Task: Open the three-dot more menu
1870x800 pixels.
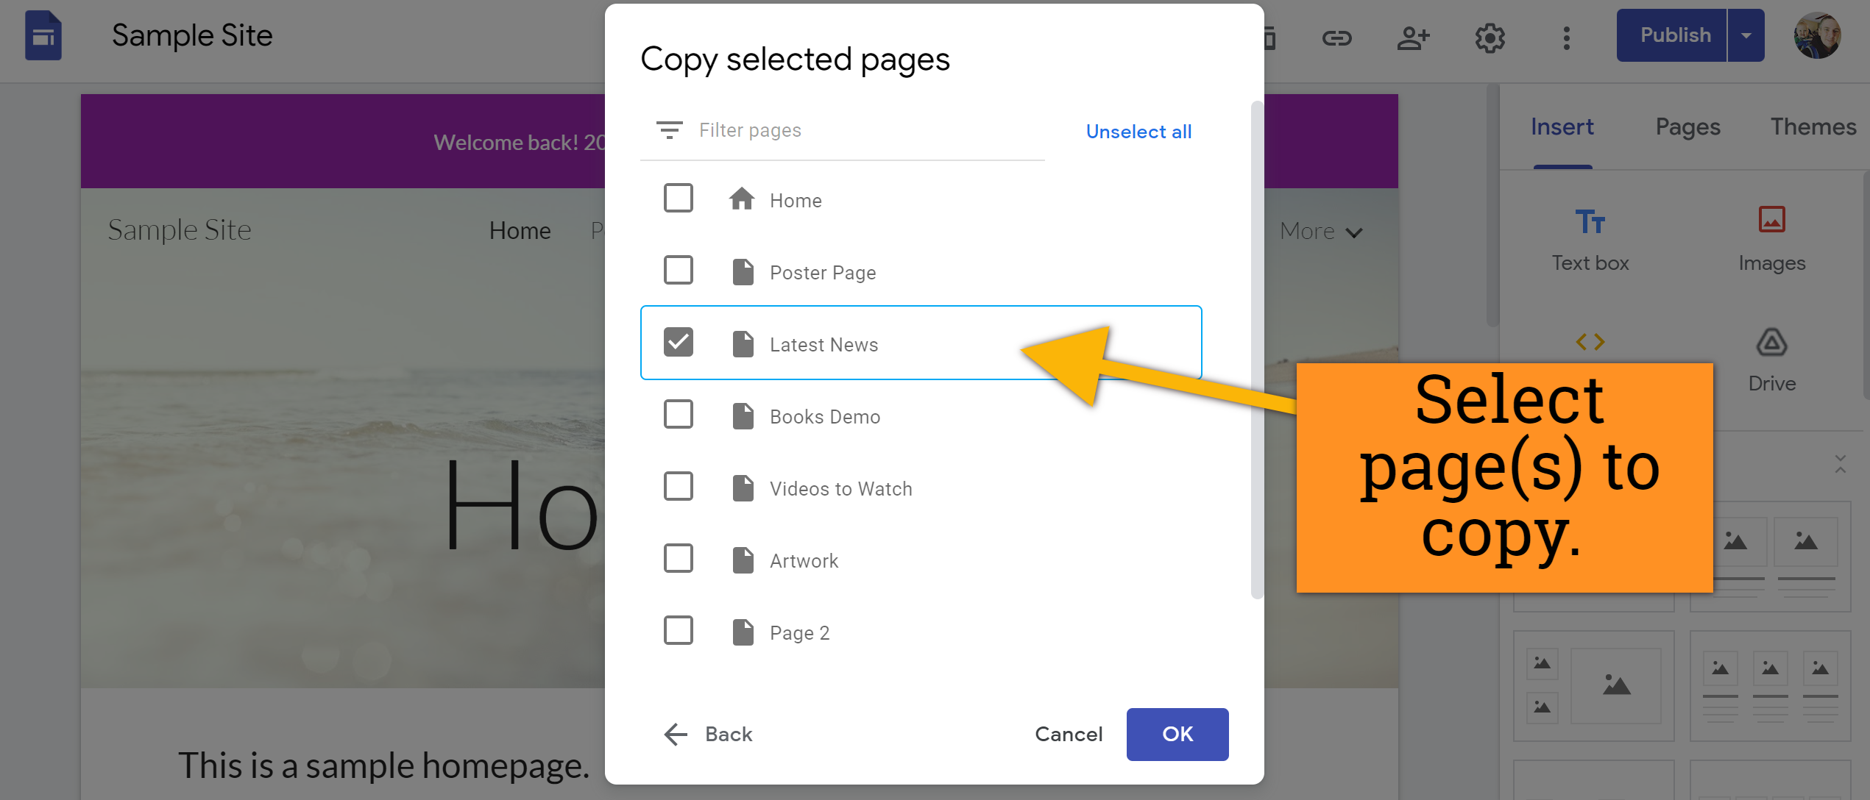Action: pyautogui.click(x=1566, y=37)
